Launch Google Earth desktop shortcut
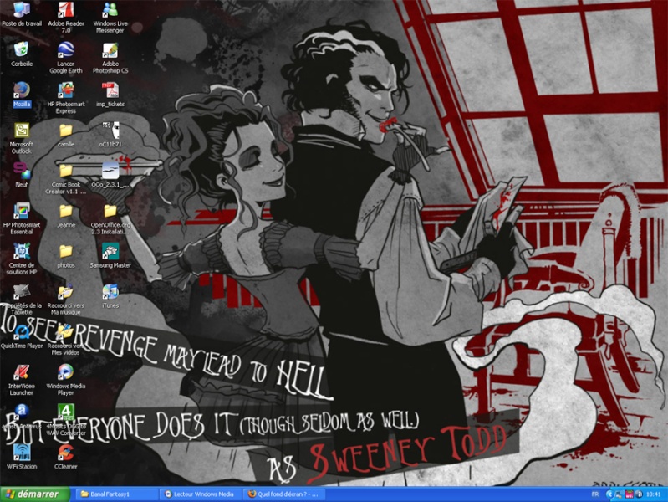 (x=65, y=58)
